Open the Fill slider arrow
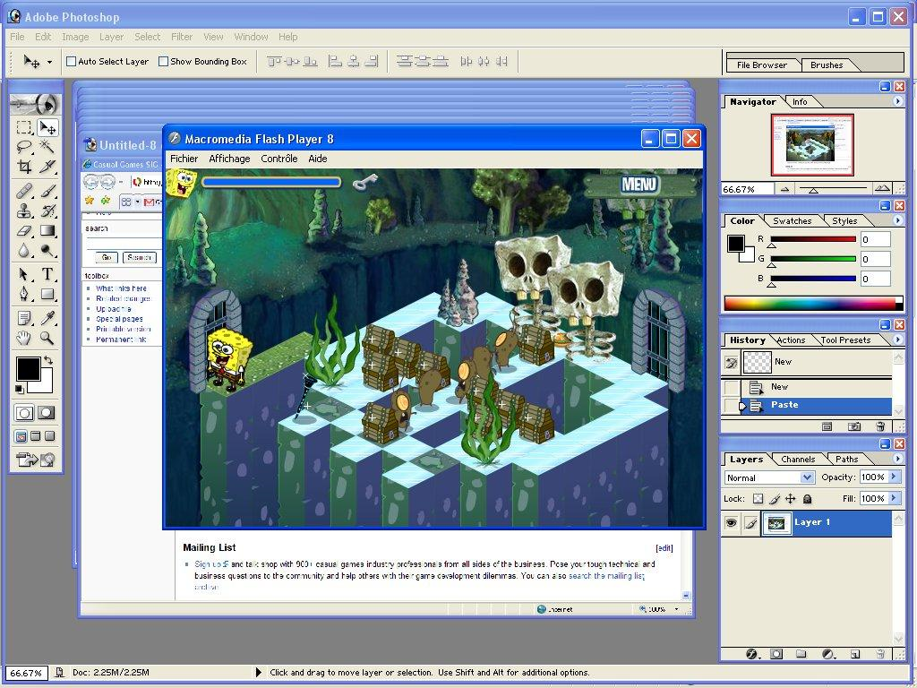917x688 pixels. (893, 498)
